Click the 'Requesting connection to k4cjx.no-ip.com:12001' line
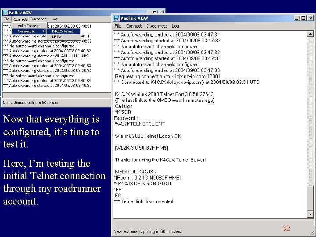 [x=168, y=76]
